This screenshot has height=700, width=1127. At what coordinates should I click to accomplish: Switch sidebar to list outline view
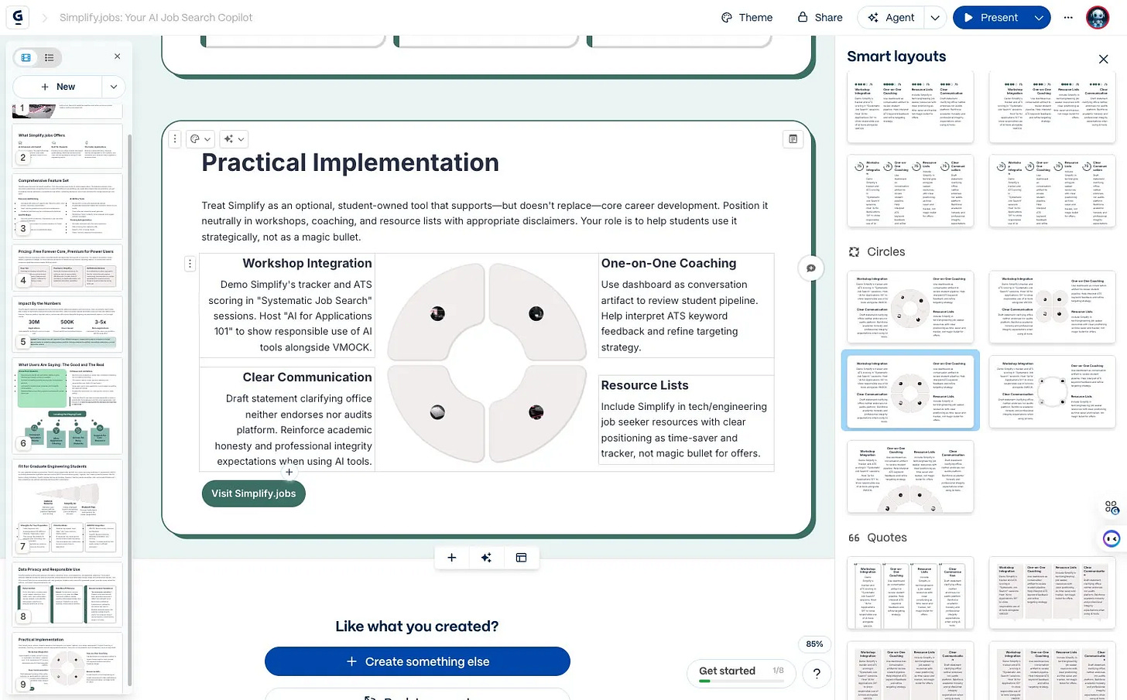pyautogui.click(x=49, y=57)
